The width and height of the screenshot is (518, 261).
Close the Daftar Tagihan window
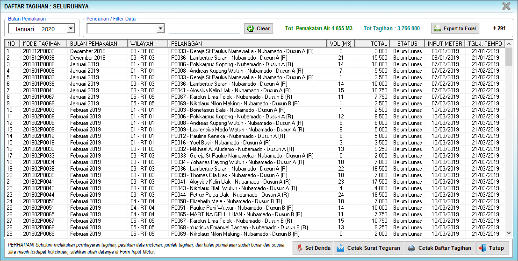pyautogui.click(x=506, y=6)
